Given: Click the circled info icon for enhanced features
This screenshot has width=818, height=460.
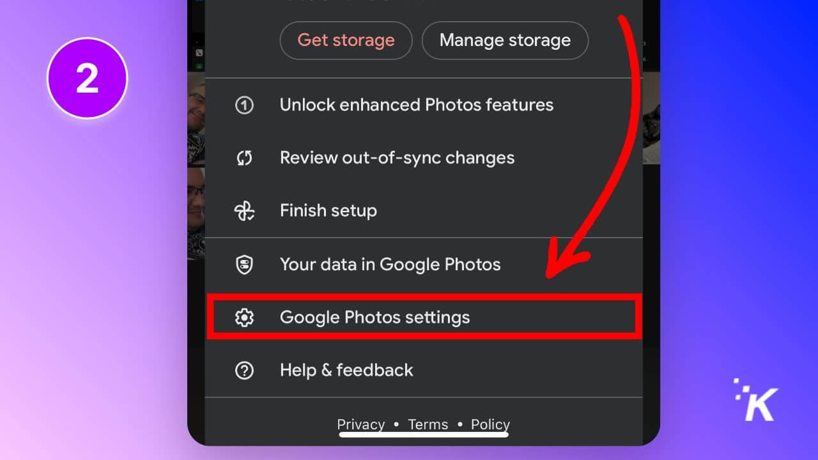Looking at the screenshot, I should pos(243,104).
